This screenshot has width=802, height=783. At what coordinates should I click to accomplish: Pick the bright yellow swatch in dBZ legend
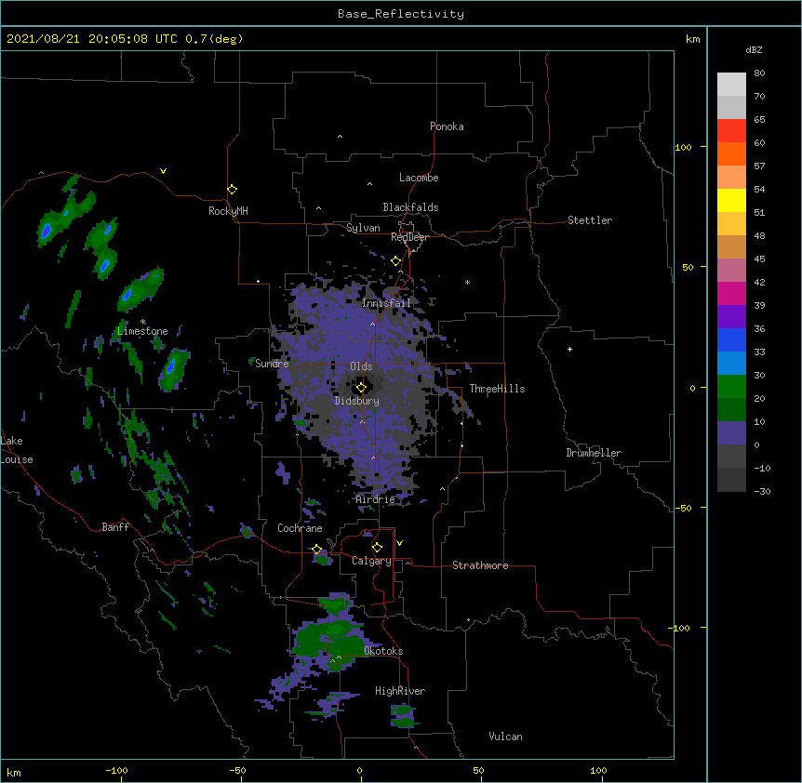731,200
